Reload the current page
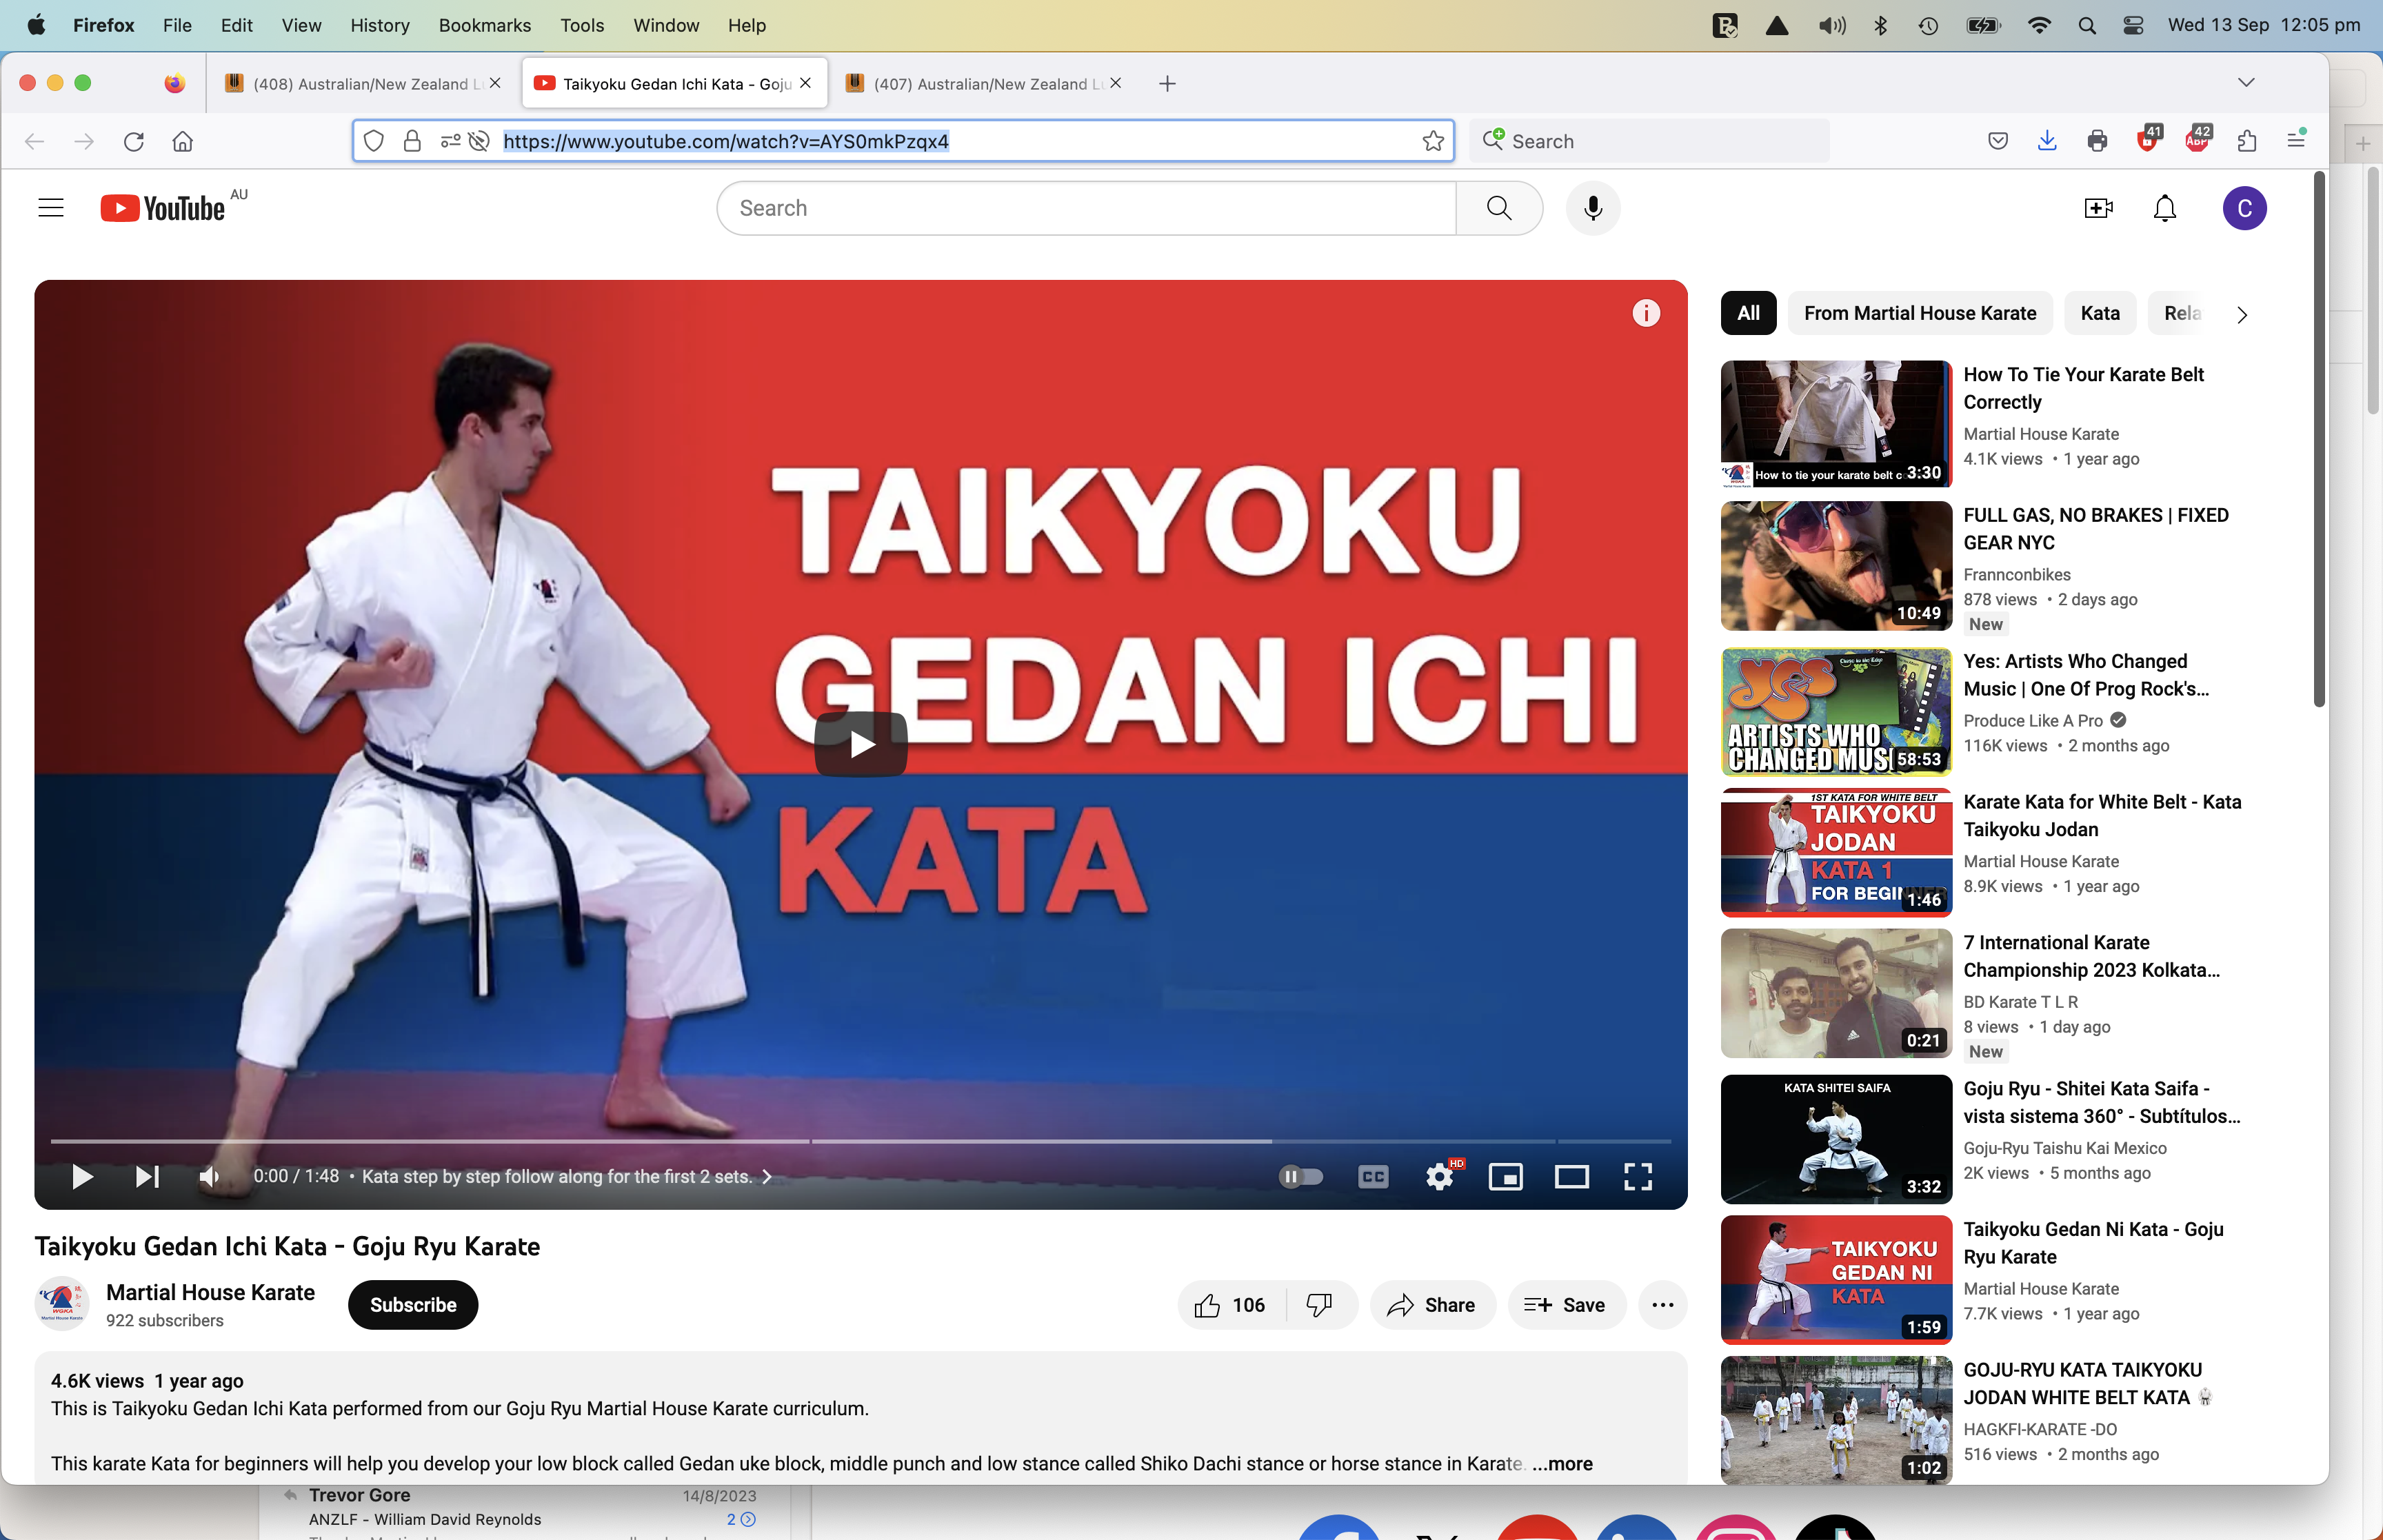The width and height of the screenshot is (2383, 1540). [134, 141]
